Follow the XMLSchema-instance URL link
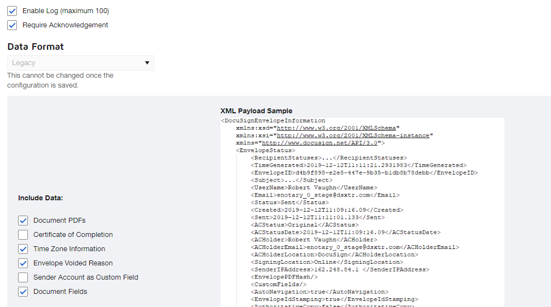The image size is (551, 307). click(x=352, y=135)
